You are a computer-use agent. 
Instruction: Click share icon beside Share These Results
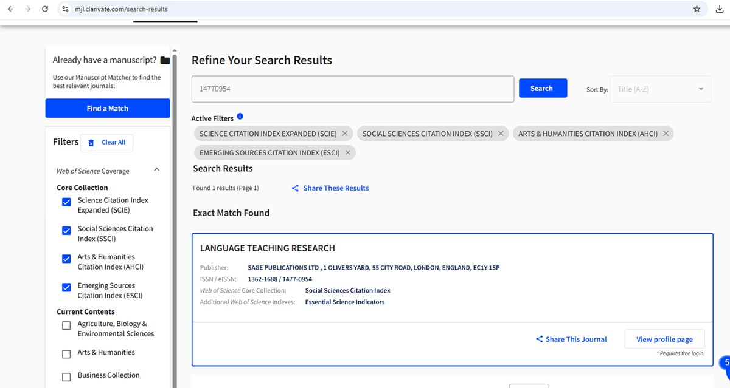pos(295,188)
